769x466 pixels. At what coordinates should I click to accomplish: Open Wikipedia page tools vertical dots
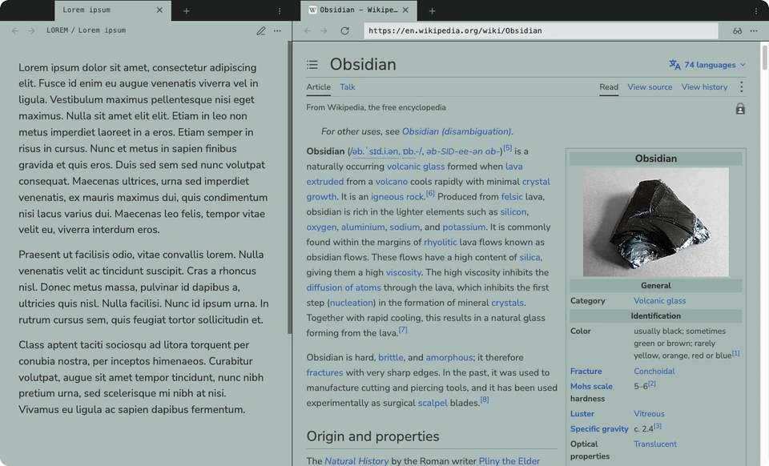[741, 86]
